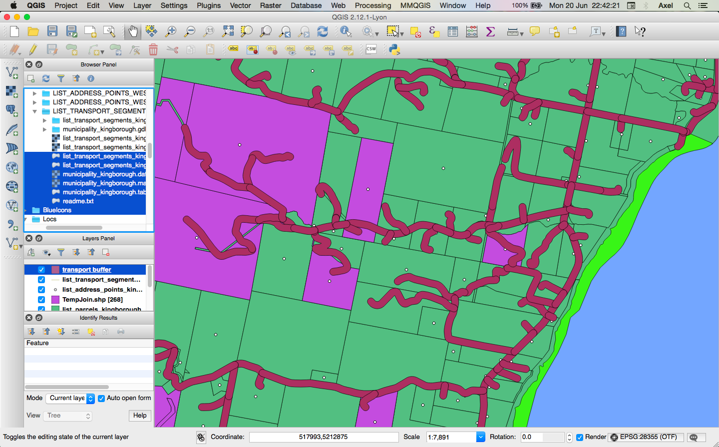Open the Scale dropdown arrow

tap(480, 437)
